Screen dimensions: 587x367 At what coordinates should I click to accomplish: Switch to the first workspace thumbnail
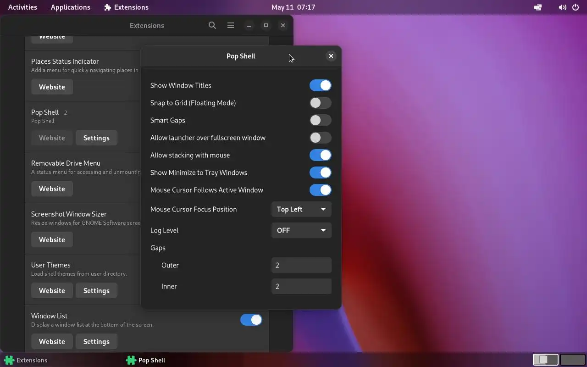(545, 360)
